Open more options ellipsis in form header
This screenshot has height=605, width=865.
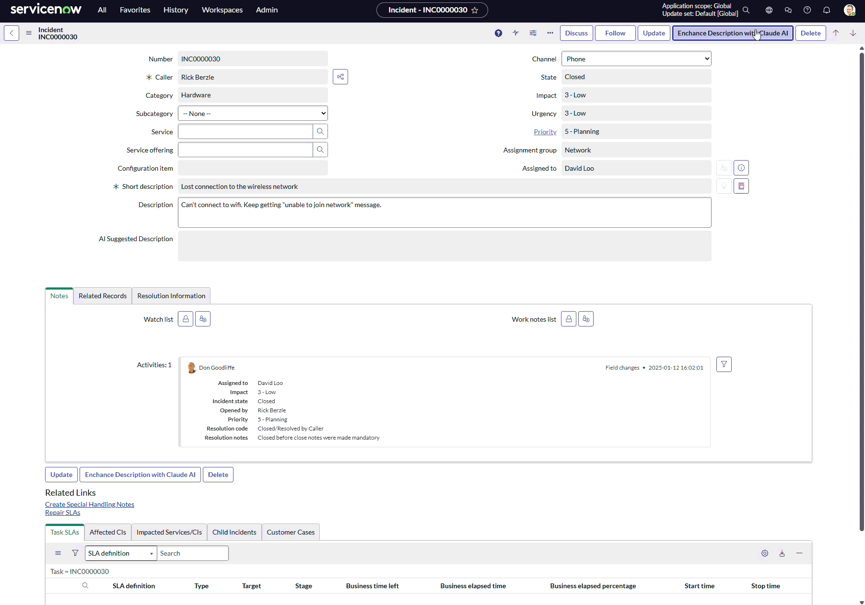[550, 33]
